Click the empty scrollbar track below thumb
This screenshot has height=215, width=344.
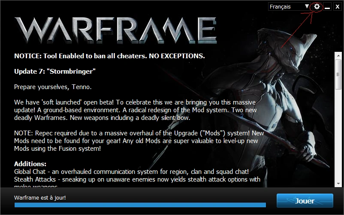click(338, 135)
